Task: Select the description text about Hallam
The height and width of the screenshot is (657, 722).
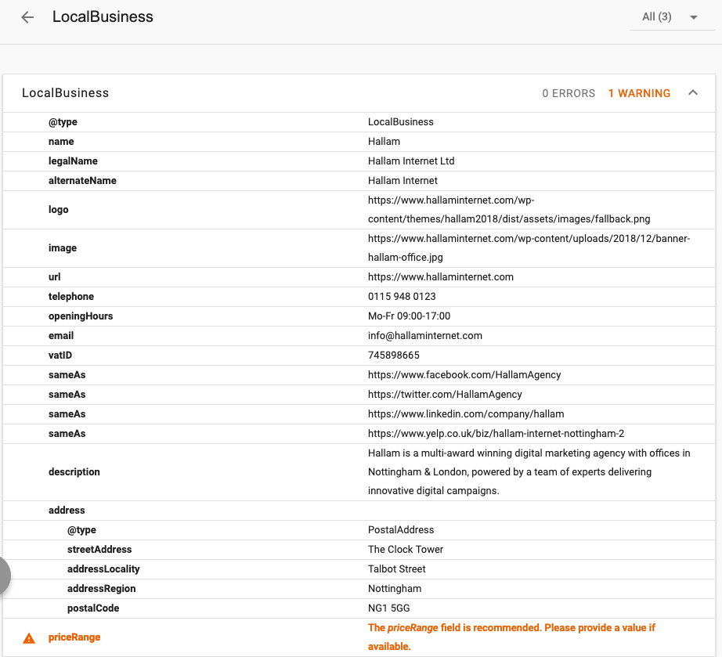Action: click(529, 472)
